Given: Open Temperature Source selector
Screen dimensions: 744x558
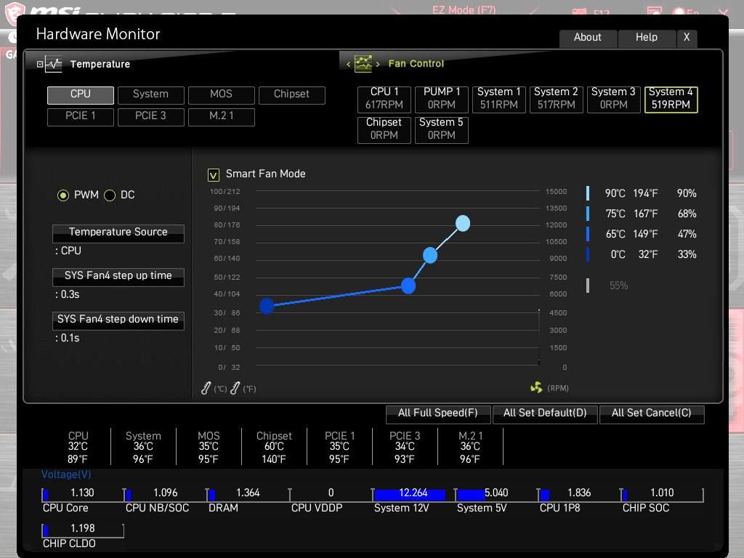Looking at the screenshot, I should [118, 233].
